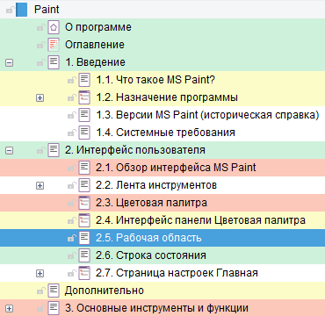Select the Paint root entry
Image resolution: width=325 pixels, height=316 pixels.
[x=47, y=10]
